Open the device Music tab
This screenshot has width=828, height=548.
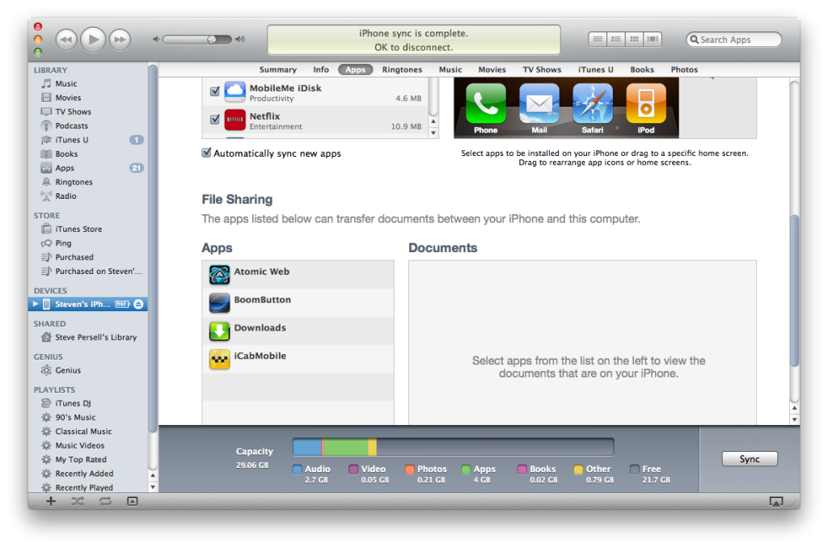point(450,70)
